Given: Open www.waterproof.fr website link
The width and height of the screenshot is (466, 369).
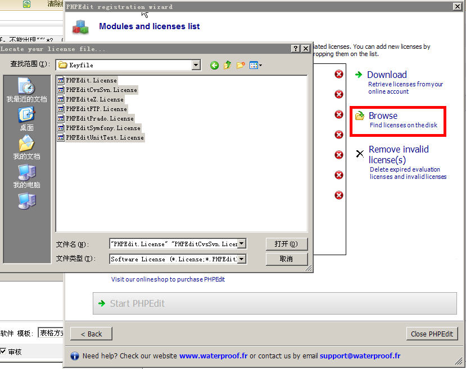Looking at the screenshot, I should pyautogui.click(x=214, y=356).
